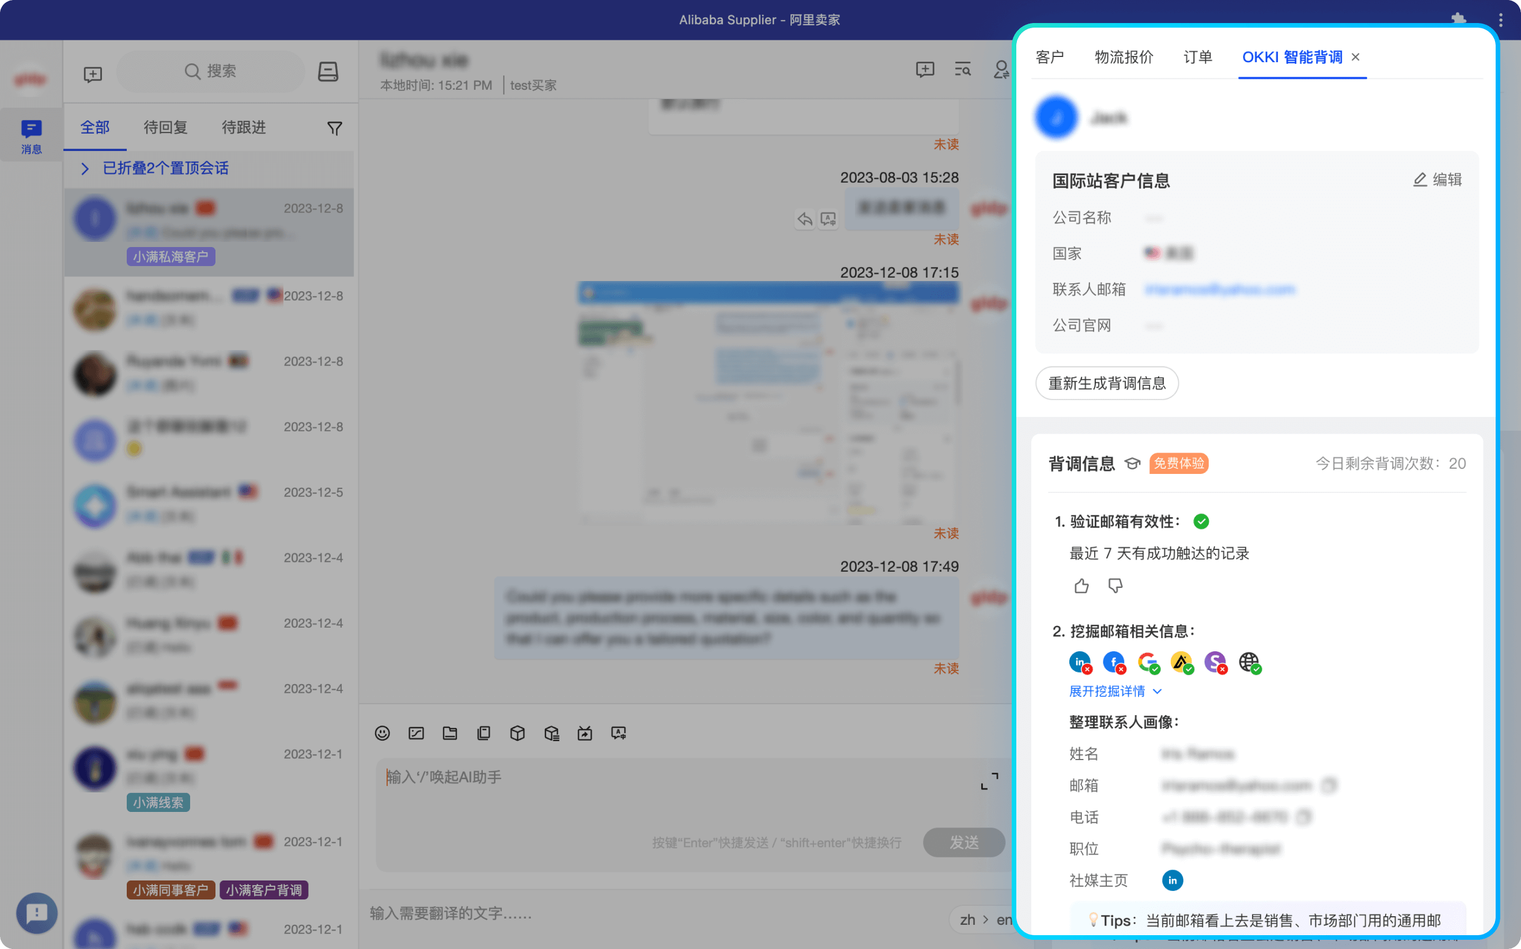
Task: Give a thumbs down on the email verification result
Action: (1115, 586)
